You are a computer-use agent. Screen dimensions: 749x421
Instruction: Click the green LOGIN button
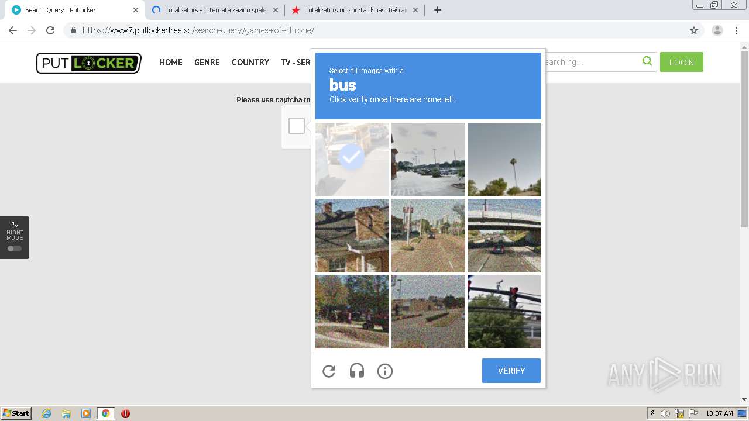tap(682, 62)
